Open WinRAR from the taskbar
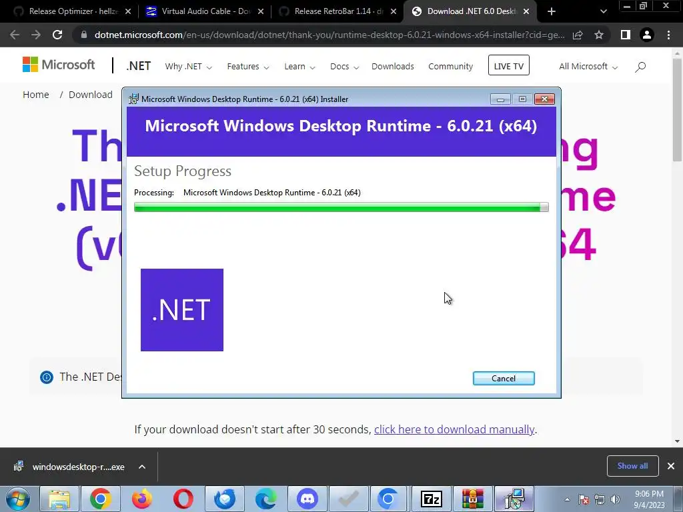The image size is (683, 512). click(x=473, y=499)
